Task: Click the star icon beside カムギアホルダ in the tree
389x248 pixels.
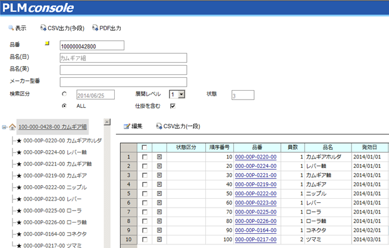Action: [19, 141]
